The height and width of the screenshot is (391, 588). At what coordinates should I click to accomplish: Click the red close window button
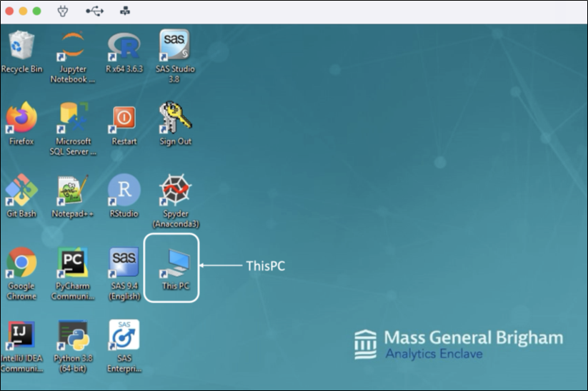tap(9, 11)
